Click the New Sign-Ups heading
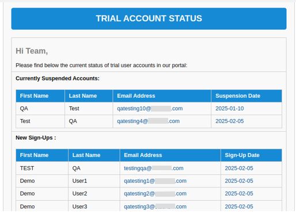Viewport: 296px width, 222px height. click(x=36, y=137)
